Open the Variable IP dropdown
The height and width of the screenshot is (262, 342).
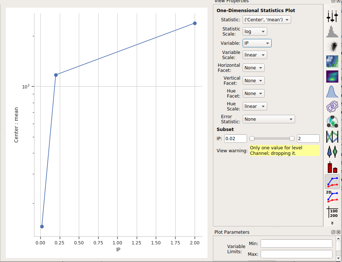coord(257,43)
